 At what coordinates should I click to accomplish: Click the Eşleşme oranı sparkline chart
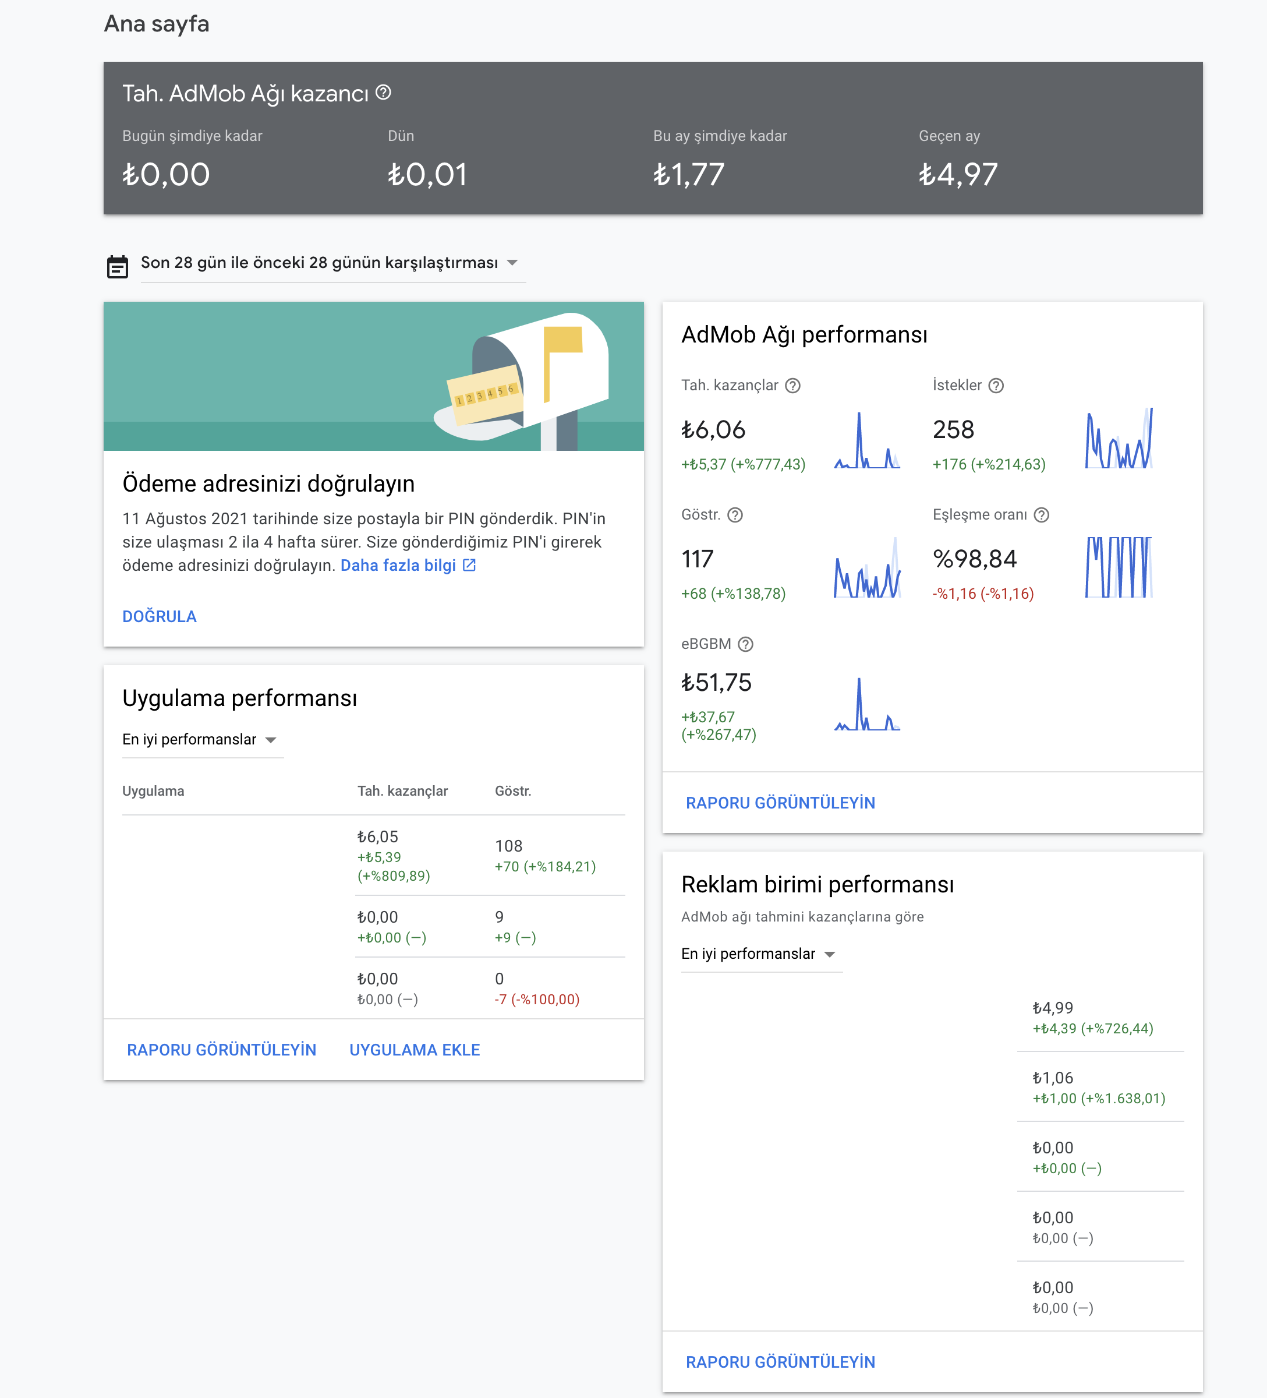click(x=1119, y=567)
